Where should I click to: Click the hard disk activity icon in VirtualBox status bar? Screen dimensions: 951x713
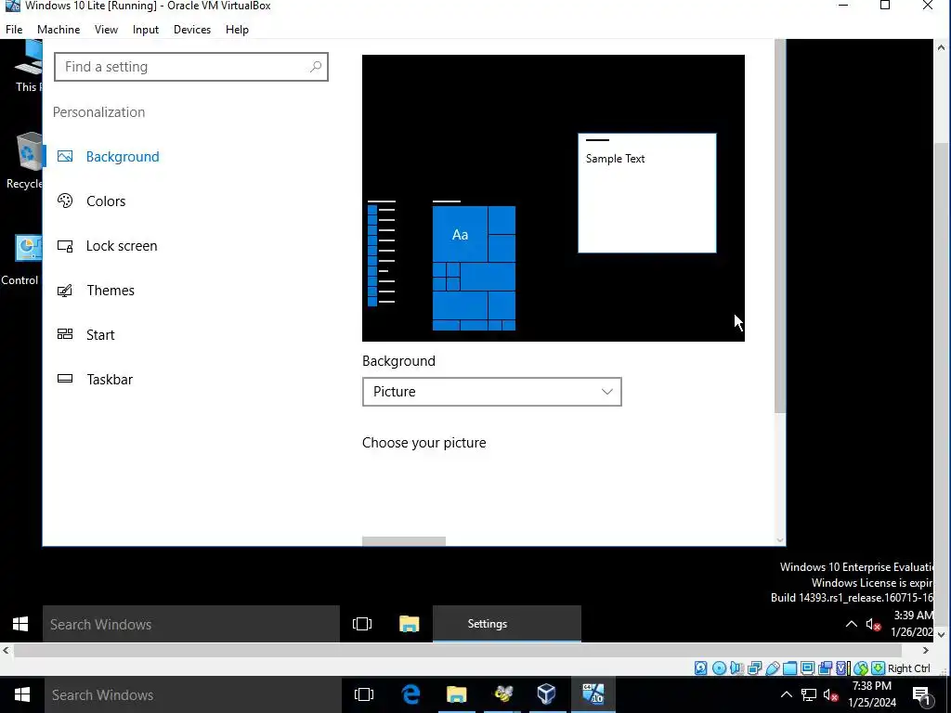(x=700, y=668)
